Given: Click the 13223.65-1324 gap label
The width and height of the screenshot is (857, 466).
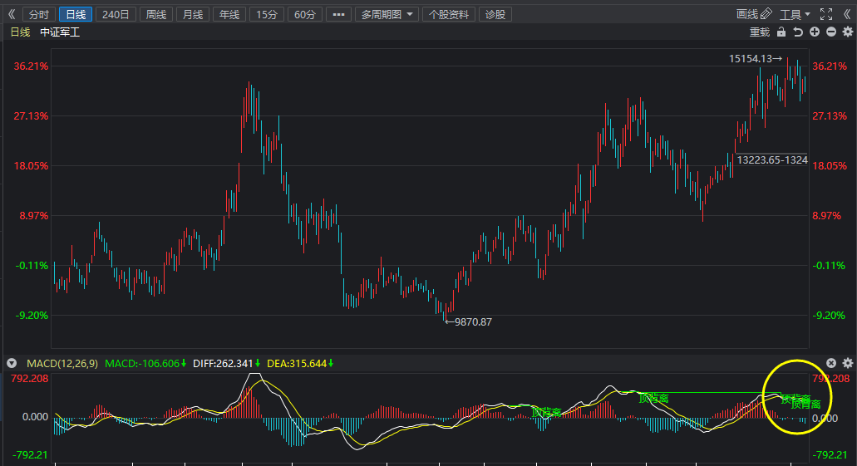Looking at the screenshot, I should coord(772,160).
